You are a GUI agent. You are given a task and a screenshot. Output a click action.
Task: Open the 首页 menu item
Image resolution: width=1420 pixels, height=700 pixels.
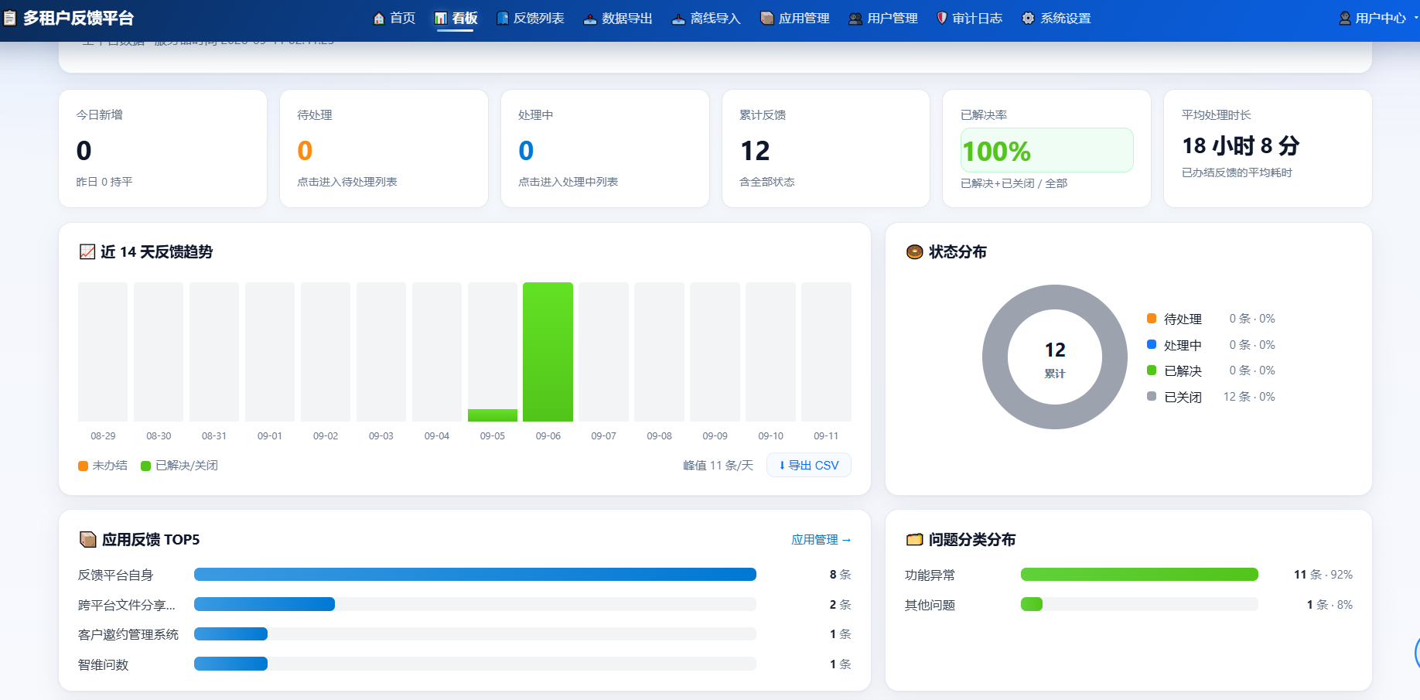(394, 19)
